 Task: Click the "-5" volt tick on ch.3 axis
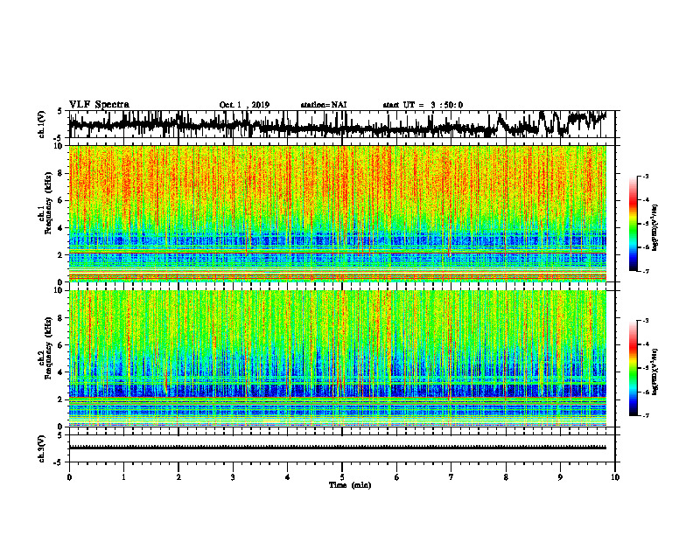tap(59, 462)
